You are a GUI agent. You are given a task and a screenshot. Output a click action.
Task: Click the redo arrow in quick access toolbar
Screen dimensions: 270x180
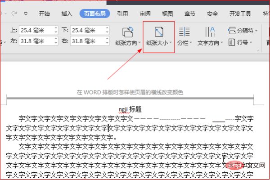point(13,13)
